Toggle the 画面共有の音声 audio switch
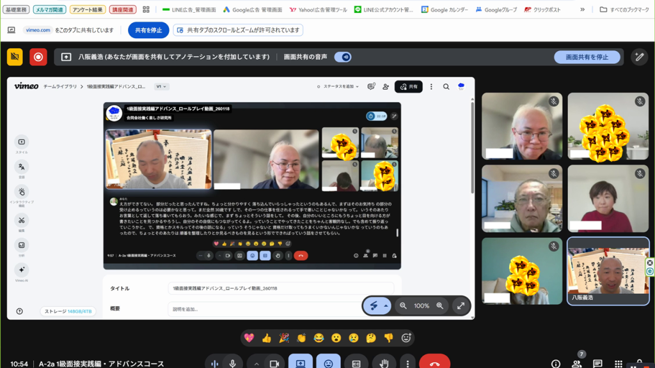This screenshot has width=655, height=368. click(x=343, y=57)
